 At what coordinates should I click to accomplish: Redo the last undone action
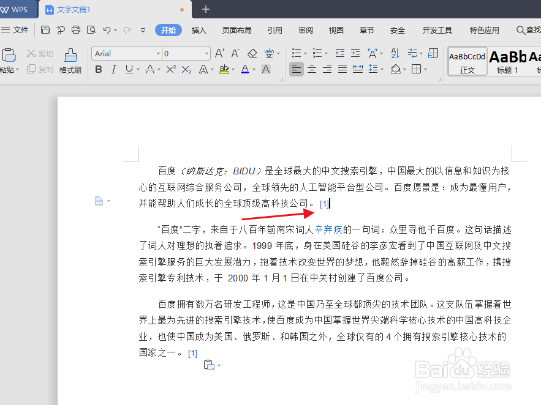click(x=127, y=30)
